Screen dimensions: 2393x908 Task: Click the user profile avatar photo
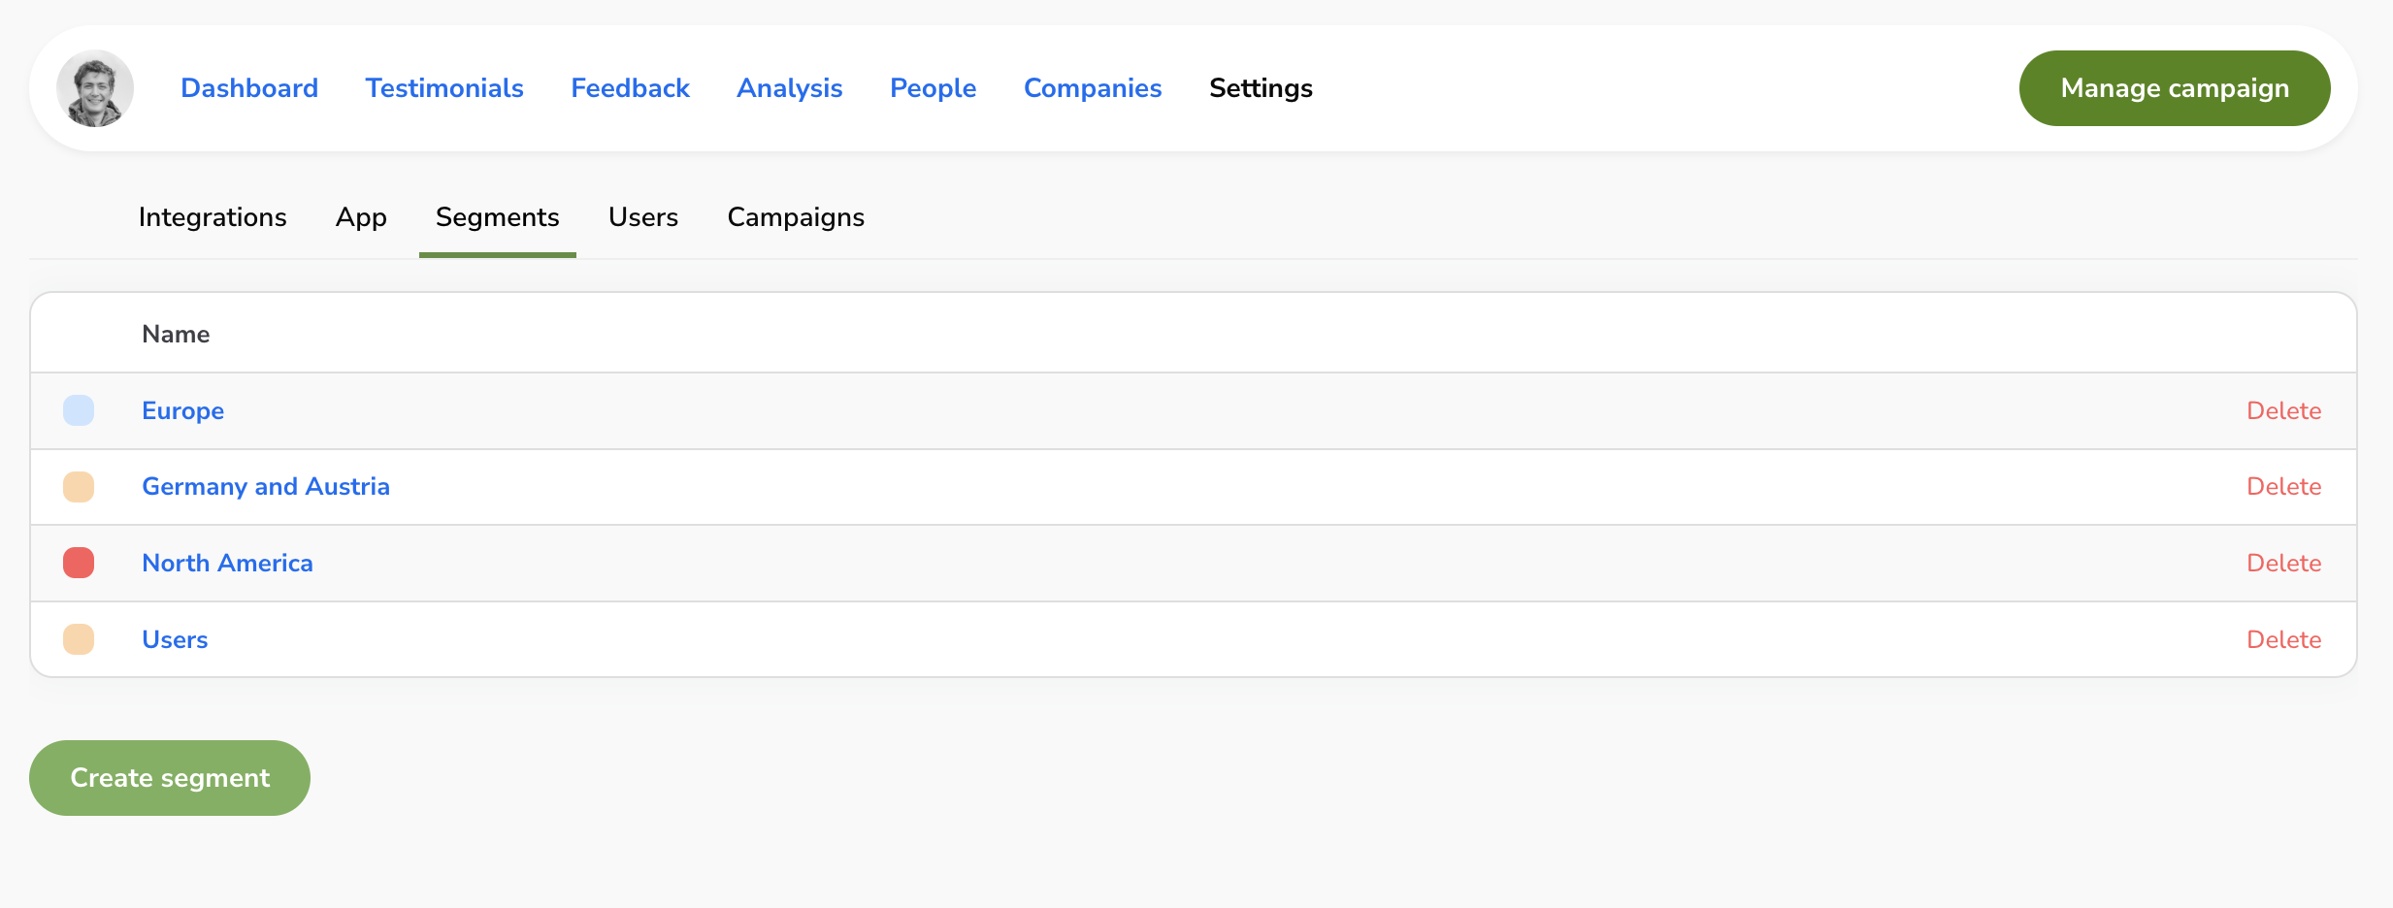pyautogui.click(x=95, y=88)
